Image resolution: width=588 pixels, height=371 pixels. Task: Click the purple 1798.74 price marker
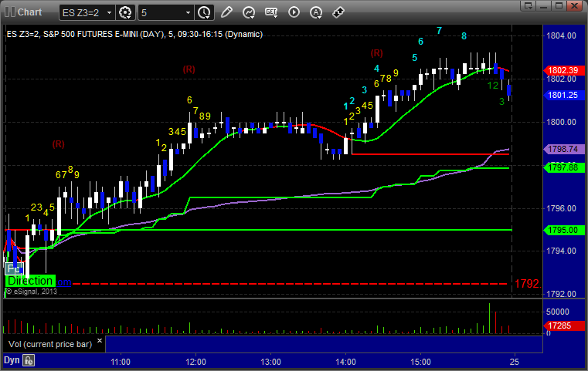[563, 149]
